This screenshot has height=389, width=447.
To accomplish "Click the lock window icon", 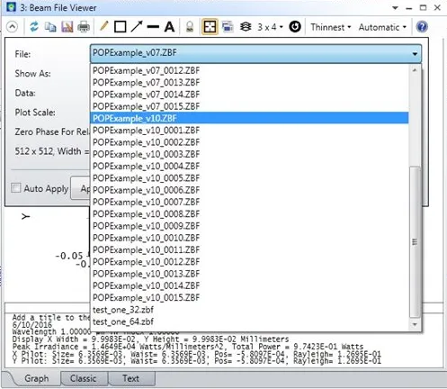I will click(x=190, y=27).
